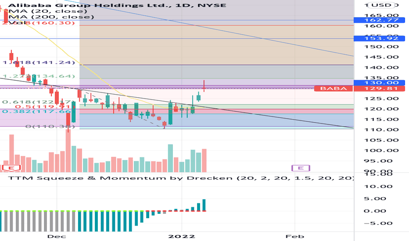Viewport: 409px width, 241px height.
Task: Click the red earnings E marker
Action: pyautogui.click(x=11, y=168)
